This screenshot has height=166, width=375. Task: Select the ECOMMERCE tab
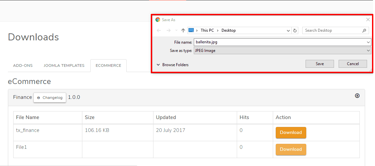[x=108, y=65]
